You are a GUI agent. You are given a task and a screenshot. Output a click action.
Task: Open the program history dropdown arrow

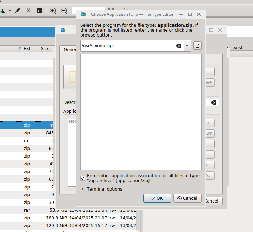187,46
